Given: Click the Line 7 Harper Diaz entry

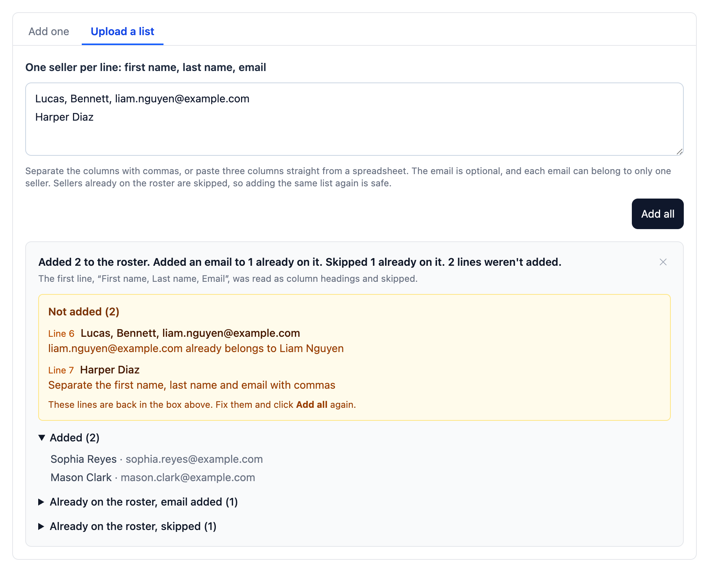Looking at the screenshot, I should click(110, 370).
